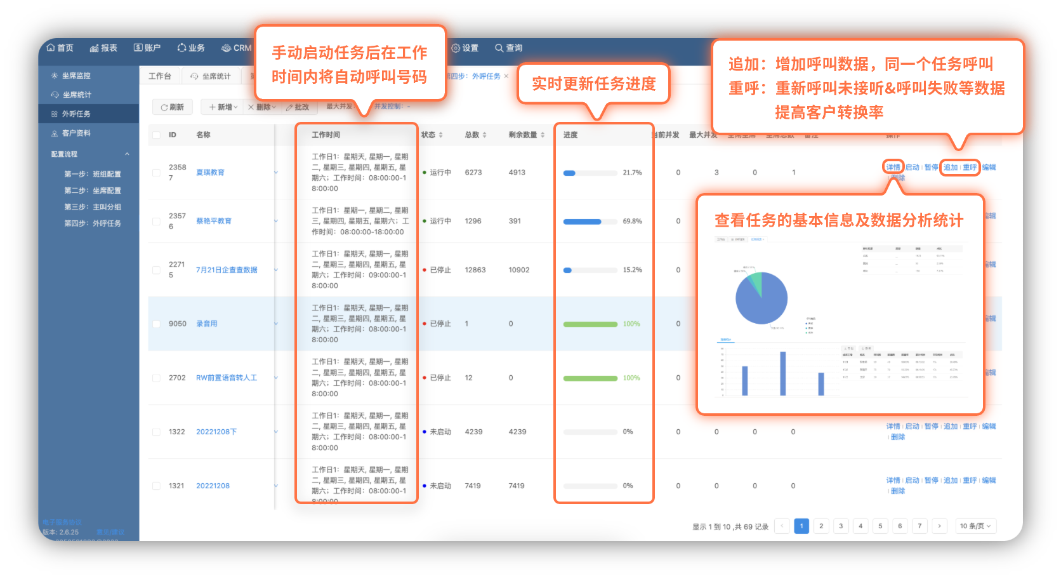Switch to the 工作台 tab
This screenshot has height=579, width=1061.
pos(160,76)
